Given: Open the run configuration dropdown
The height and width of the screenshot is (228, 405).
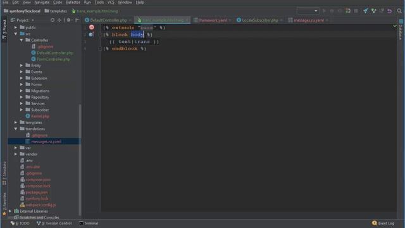Looking at the screenshot, I should pos(308,11).
